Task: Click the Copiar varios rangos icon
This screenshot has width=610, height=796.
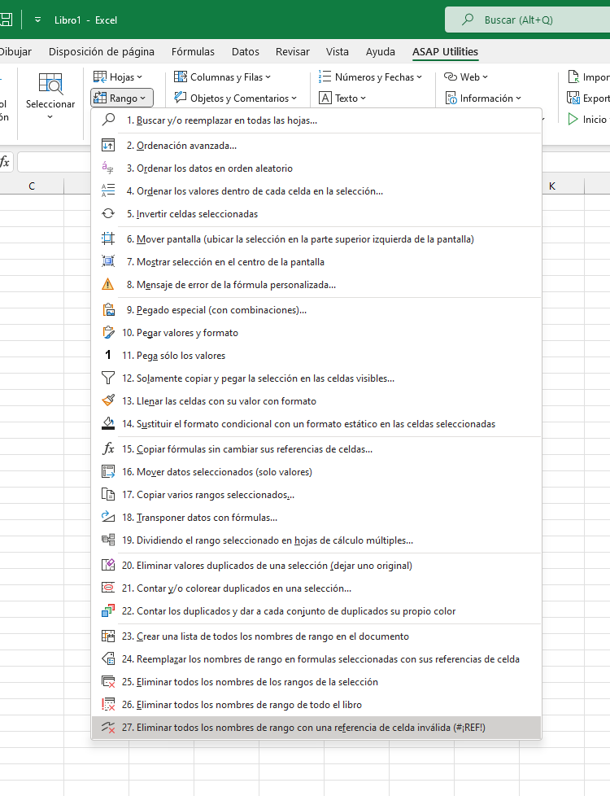Action: point(108,495)
